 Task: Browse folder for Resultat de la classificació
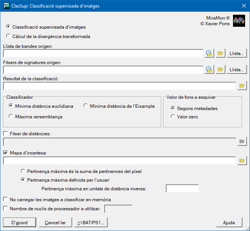pos(242,86)
